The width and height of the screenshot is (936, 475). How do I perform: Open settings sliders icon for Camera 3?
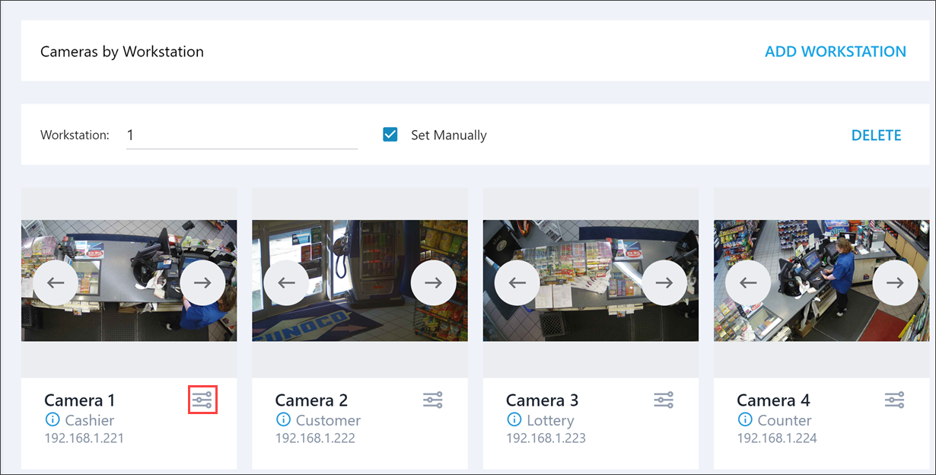pyautogui.click(x=664, y=400)
